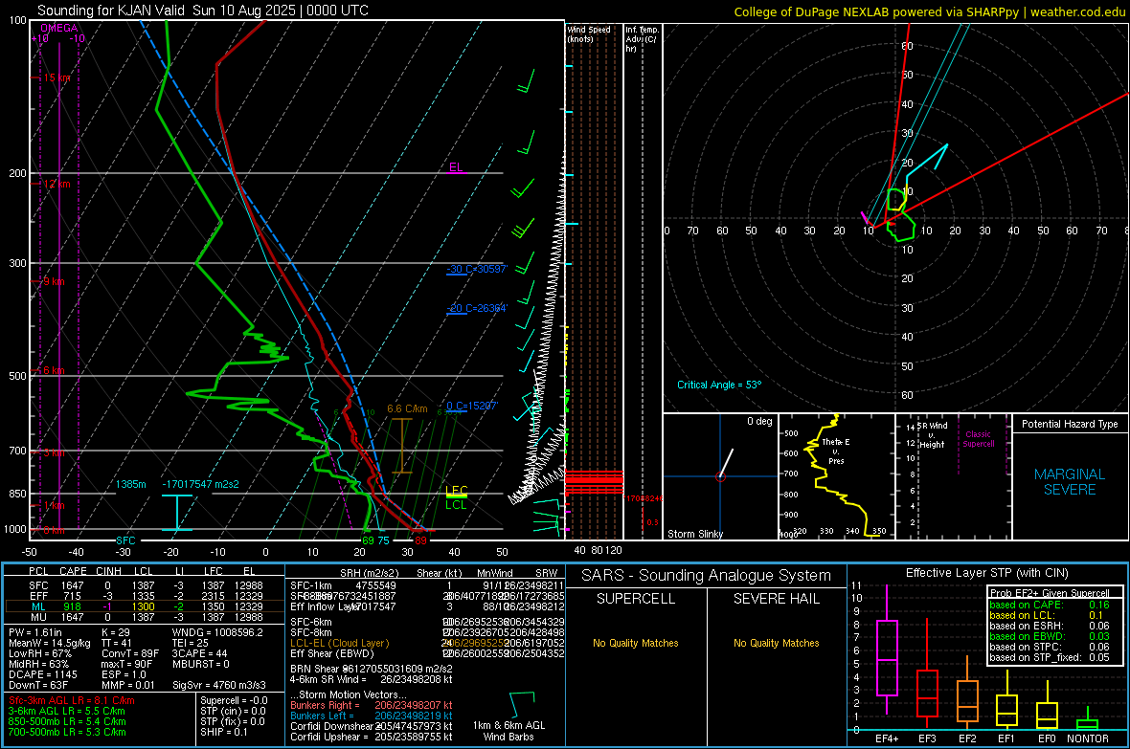Click the '15 km' height marker

(56, 77)
